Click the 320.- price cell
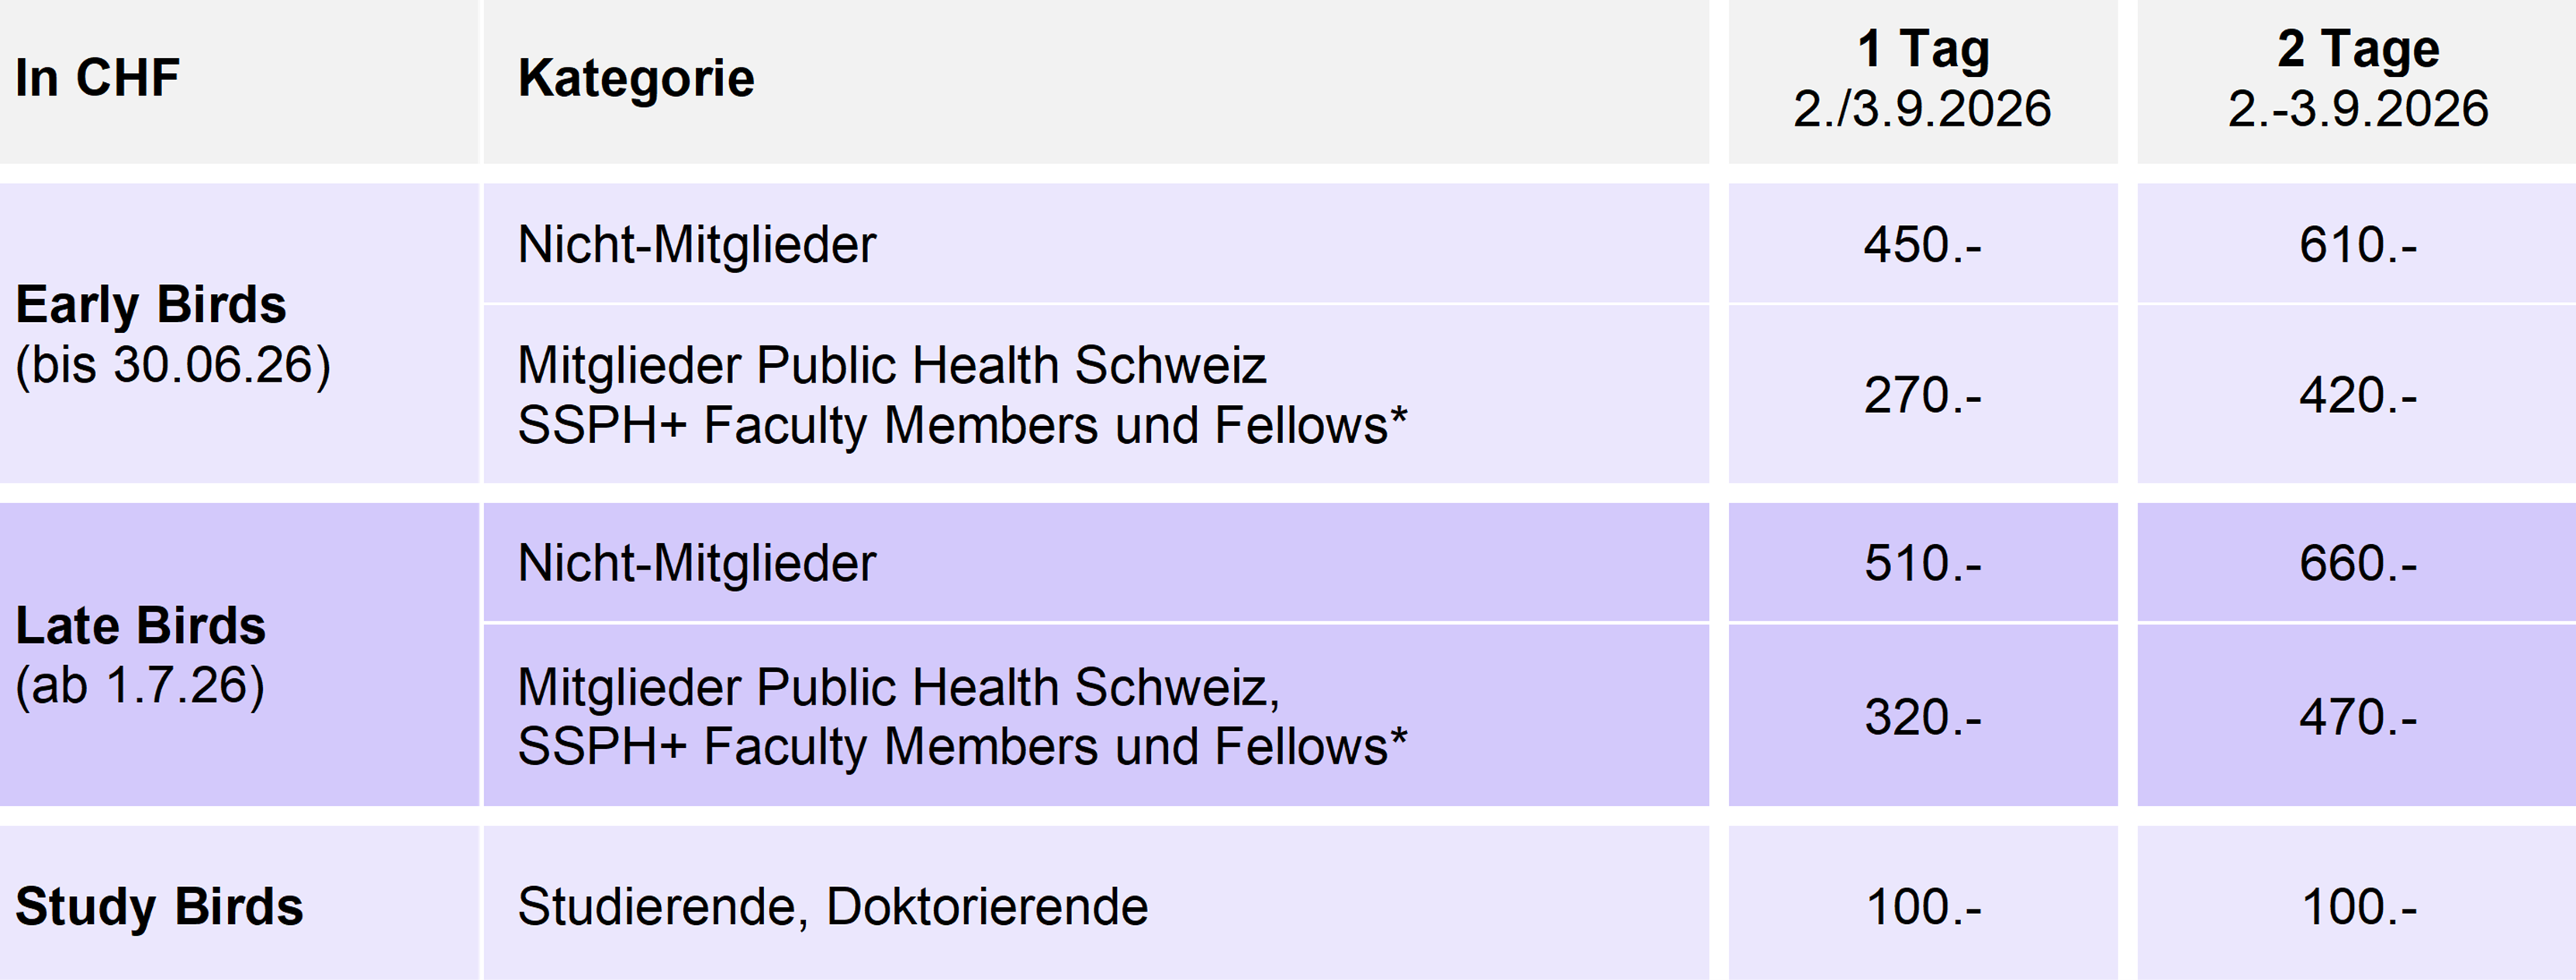The width and height of the screenshot is (2576, 980). pos(1922,717)
